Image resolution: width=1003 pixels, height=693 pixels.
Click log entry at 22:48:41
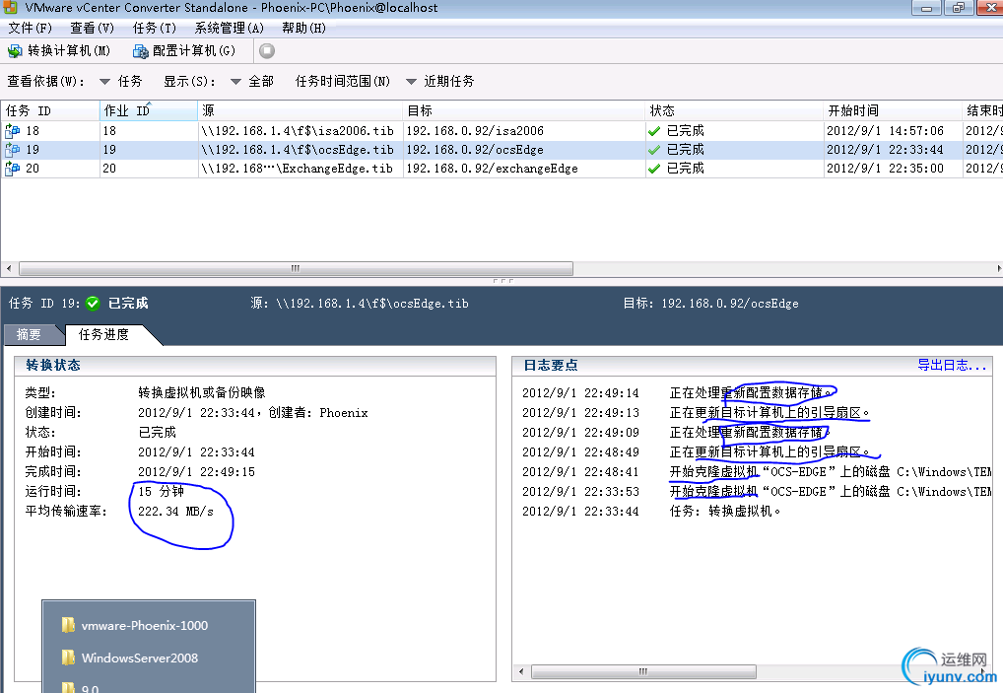[x=756, y=472]
